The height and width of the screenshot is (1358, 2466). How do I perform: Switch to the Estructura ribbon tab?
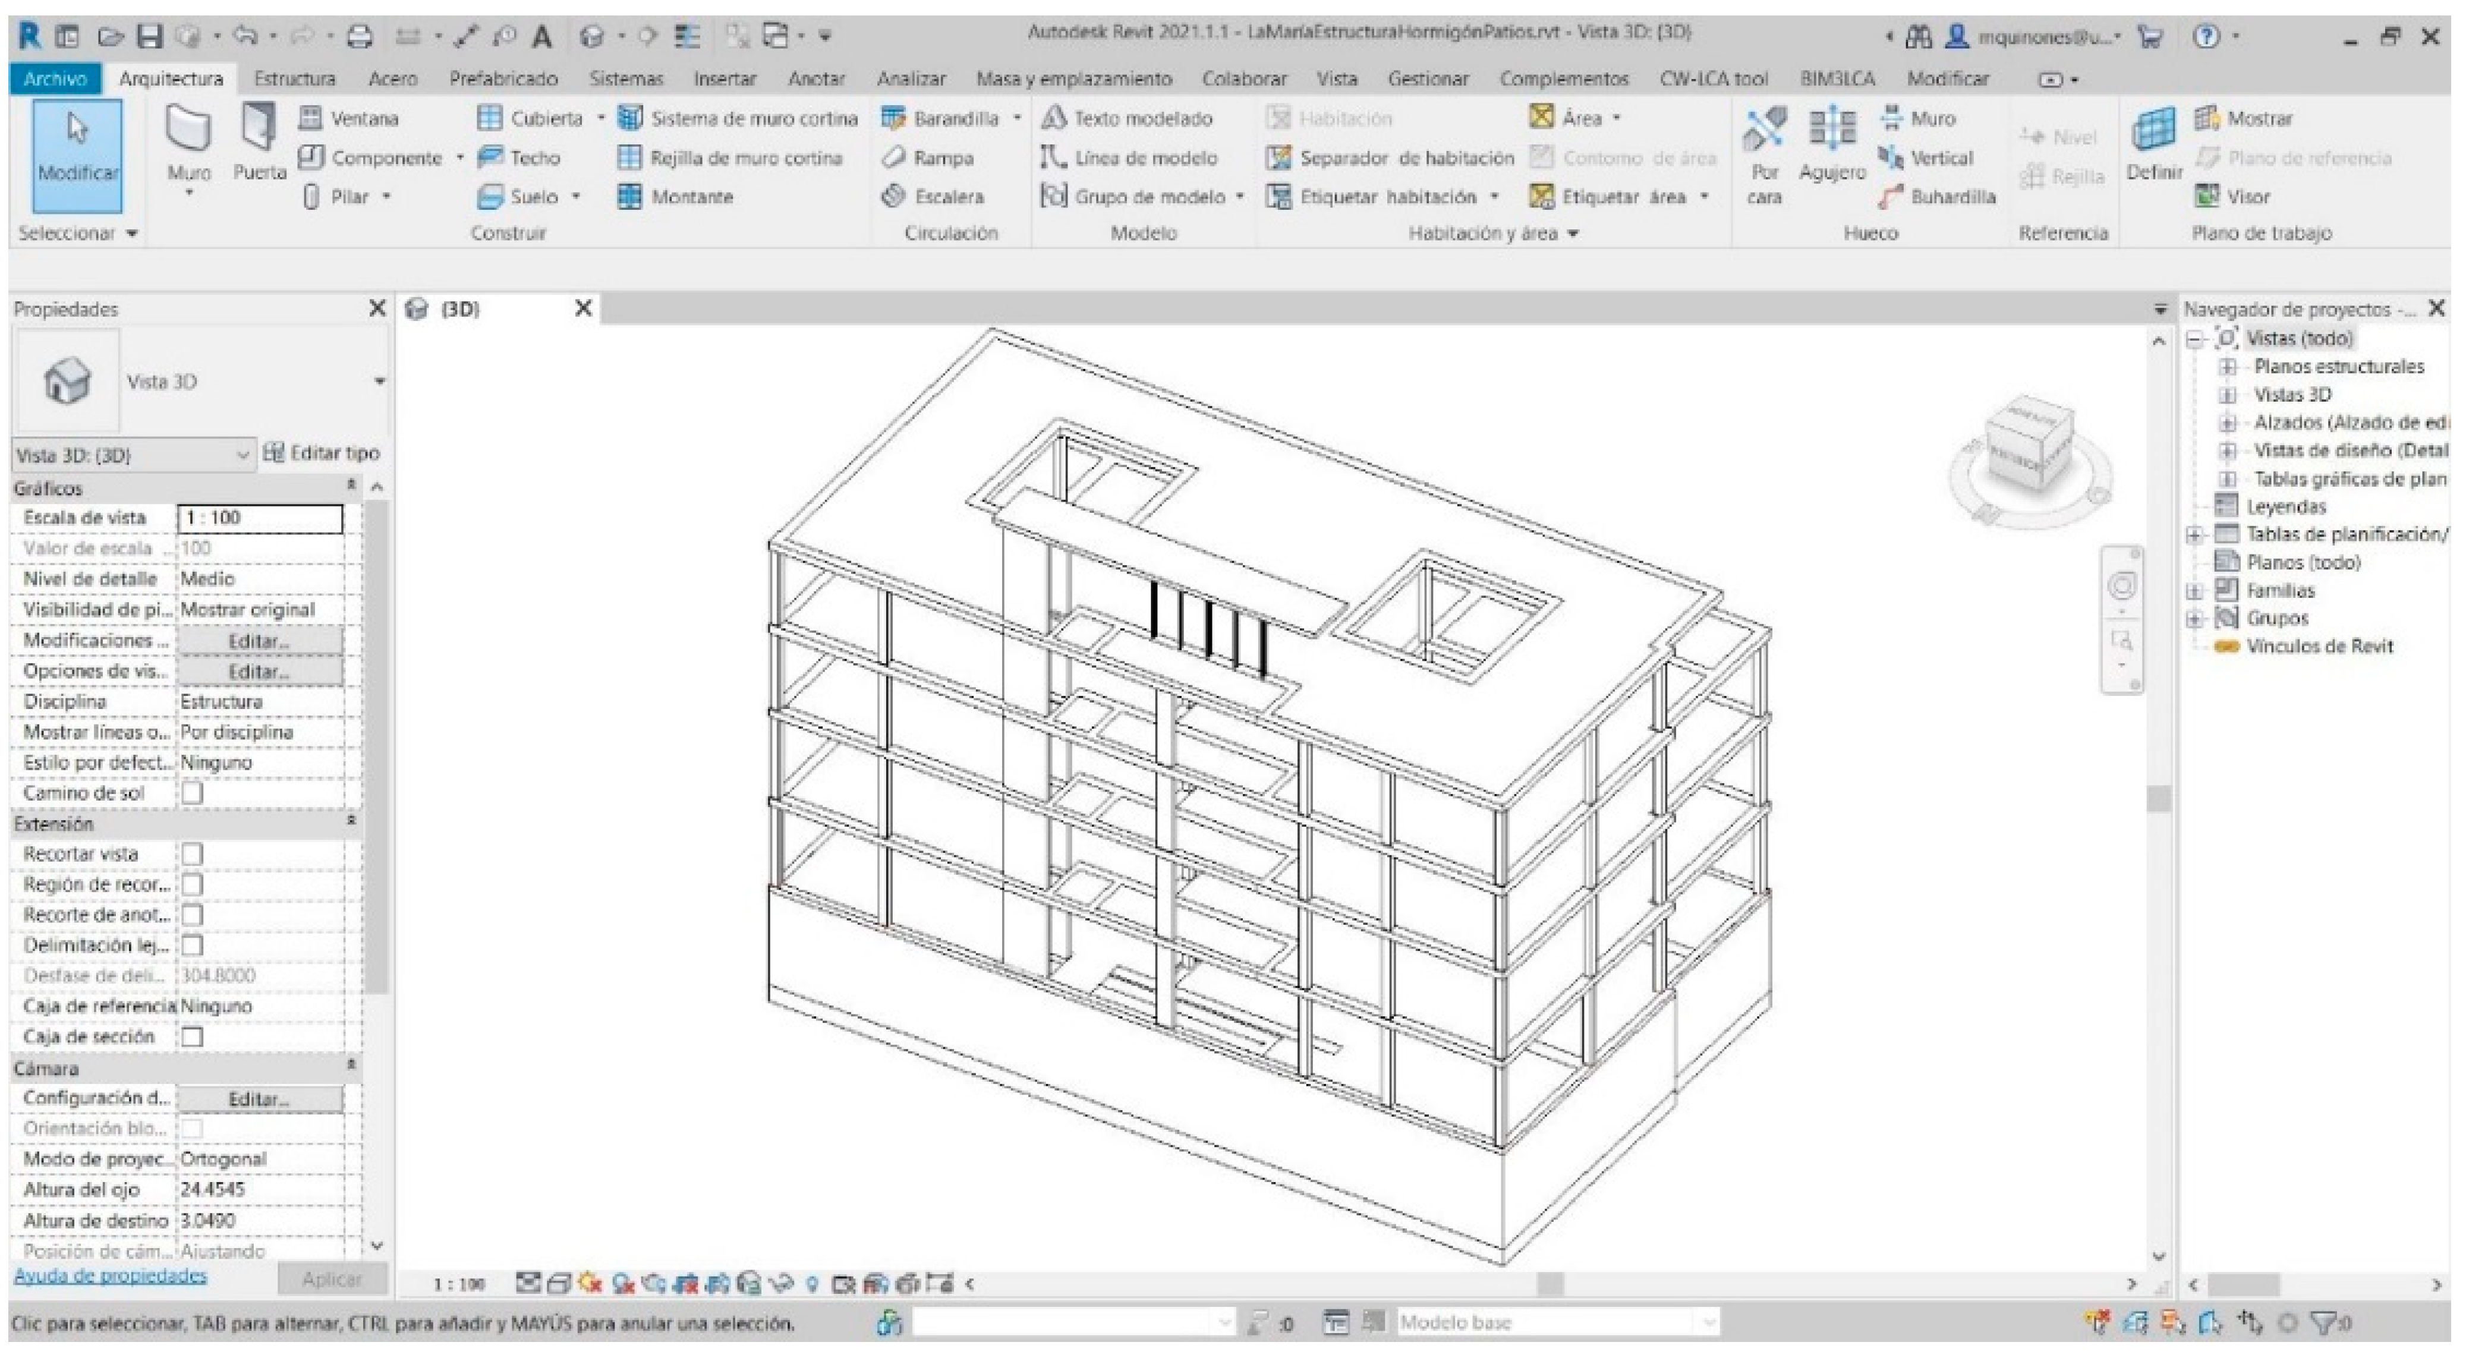[x=294, y=78]
